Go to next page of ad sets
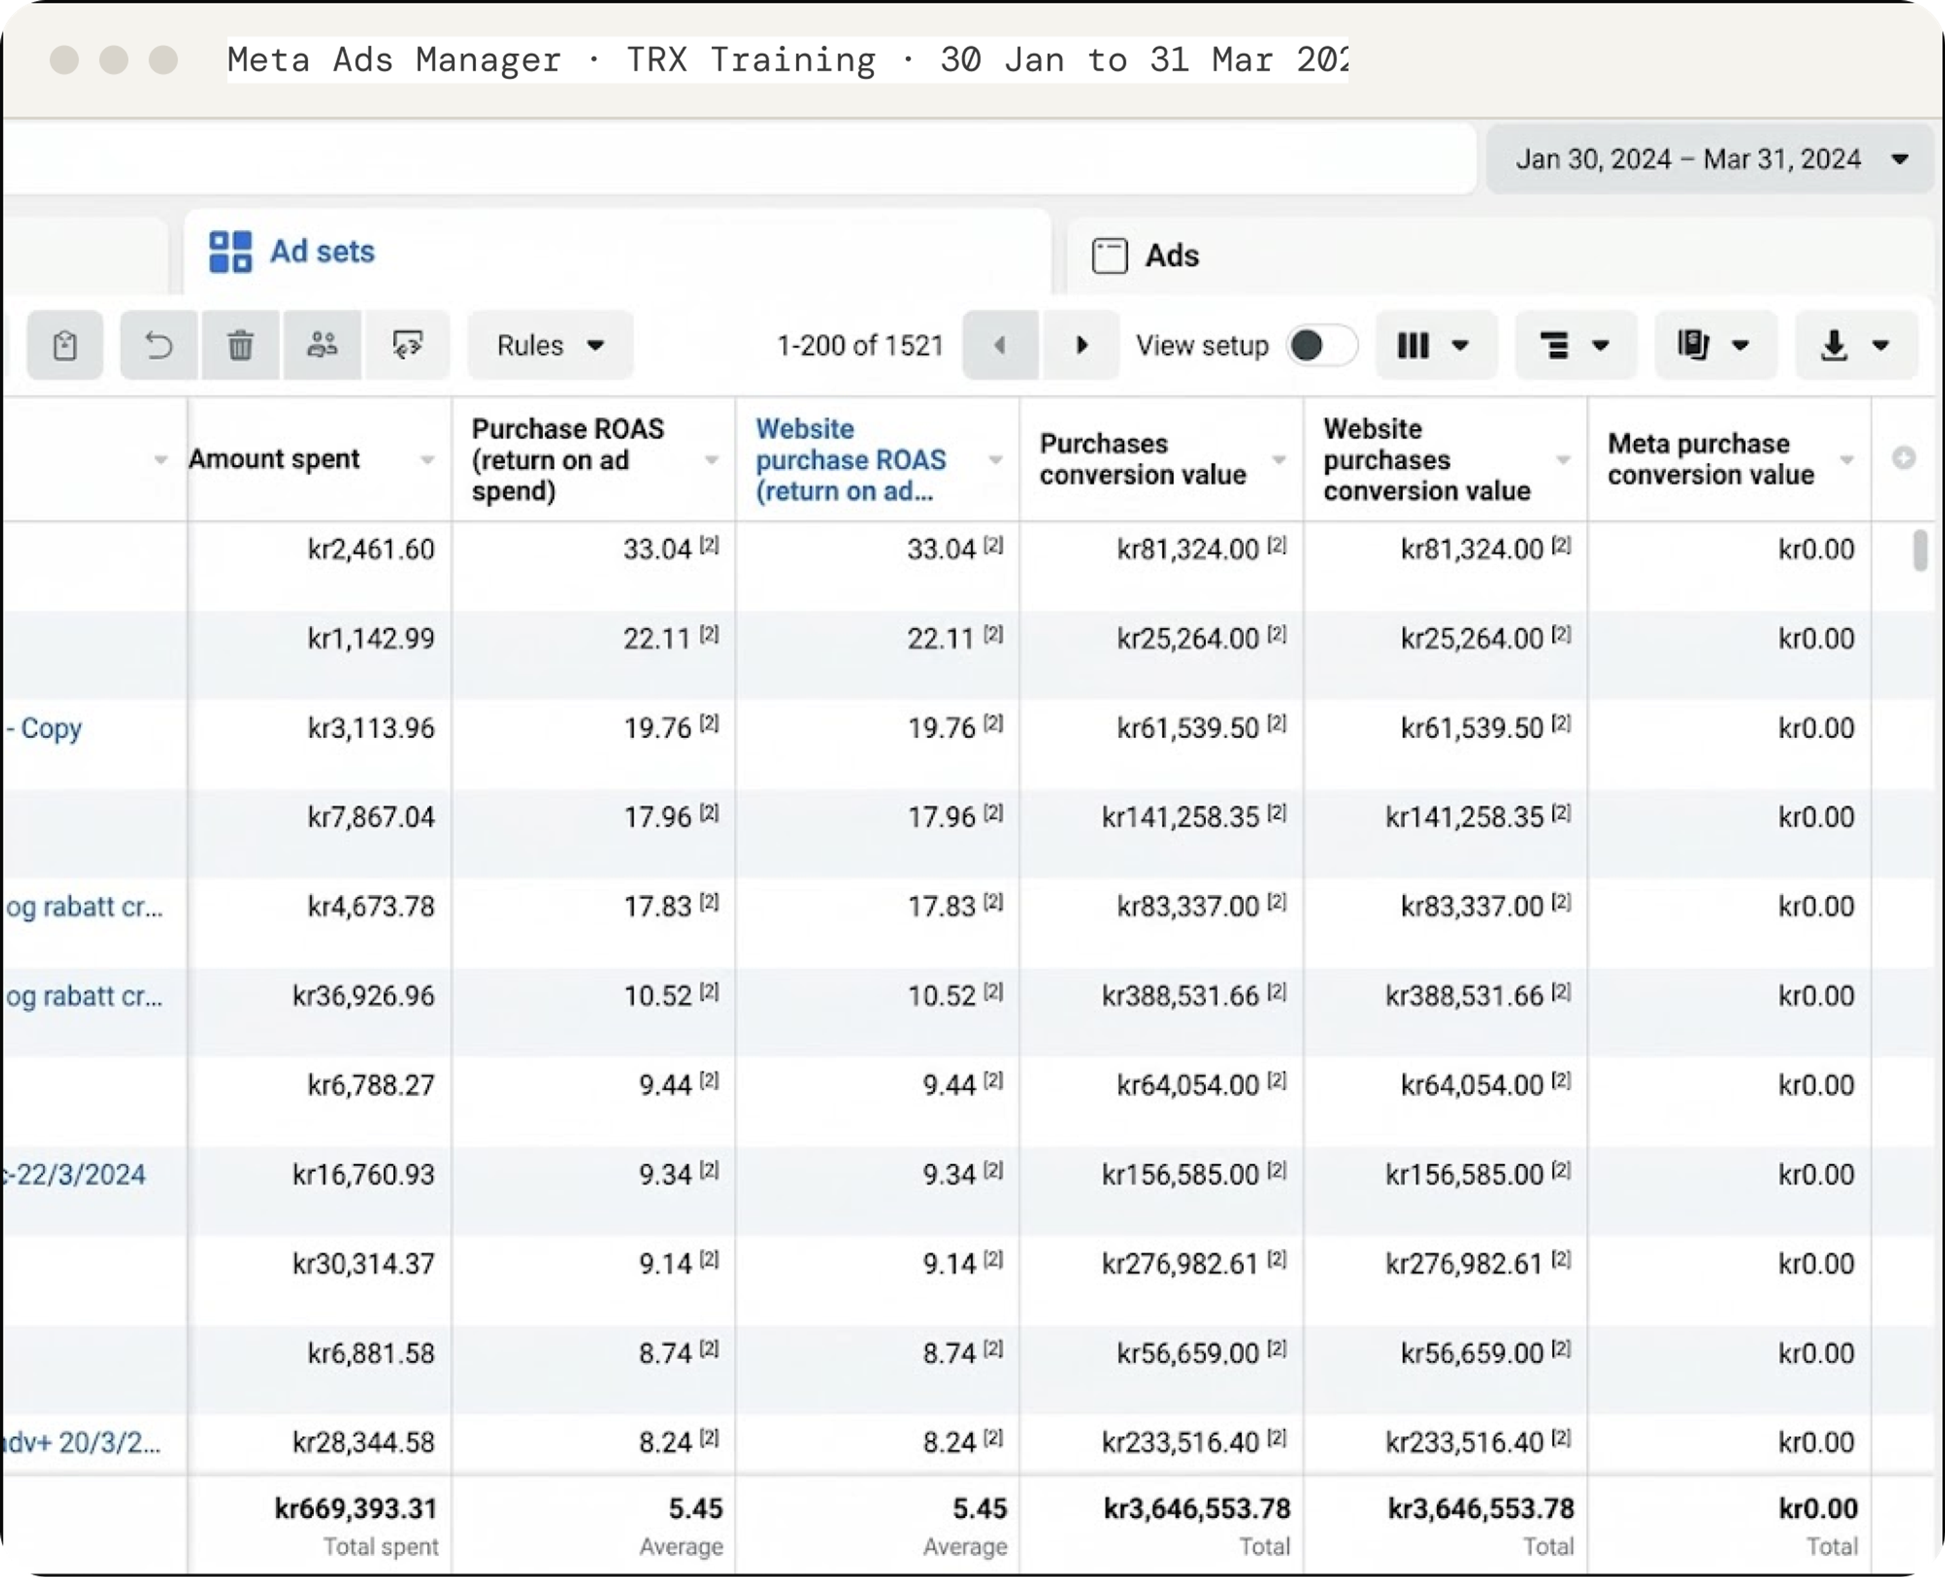This screenshot has width=1945, height=1577. coord(1081,345)
